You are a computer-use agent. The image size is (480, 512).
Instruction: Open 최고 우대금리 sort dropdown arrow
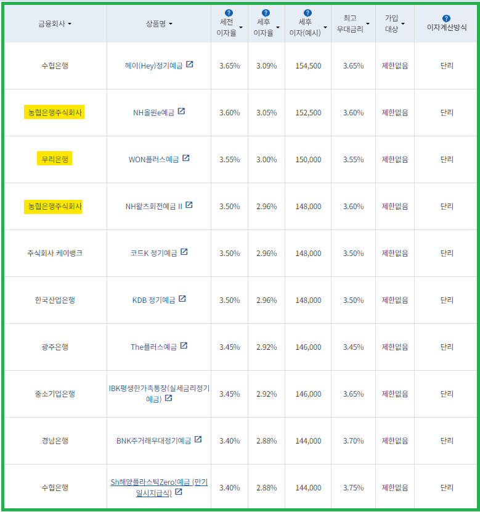click(368, 24)
